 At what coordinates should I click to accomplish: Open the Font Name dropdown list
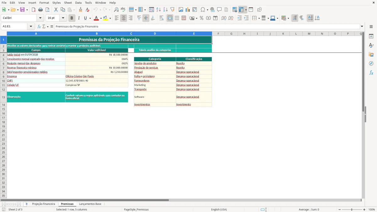40,18
